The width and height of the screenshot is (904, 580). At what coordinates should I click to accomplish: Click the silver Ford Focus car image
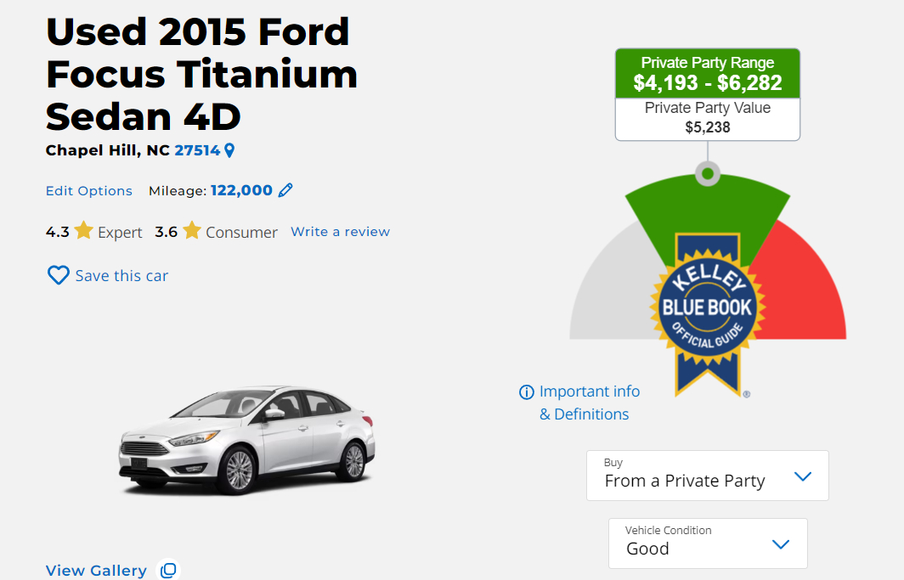pyautogui.click(x=247, y=440)
